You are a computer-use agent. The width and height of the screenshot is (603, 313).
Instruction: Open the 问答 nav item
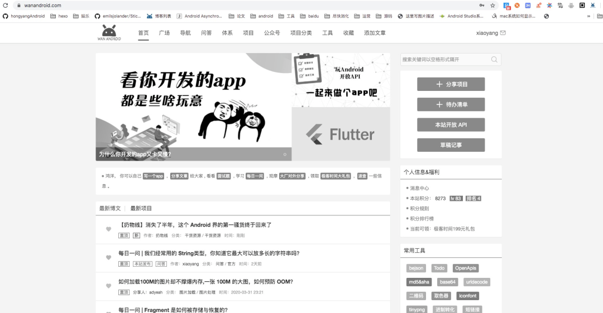click(206, 33)
